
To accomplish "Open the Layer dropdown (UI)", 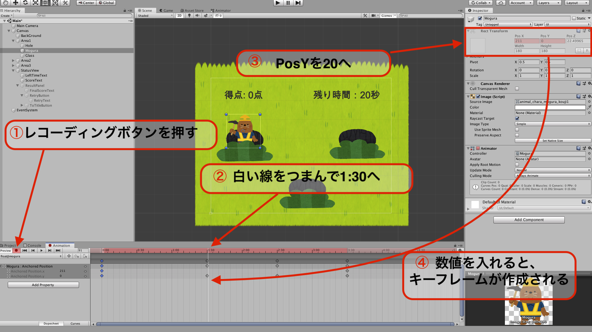I will (568, 24).
